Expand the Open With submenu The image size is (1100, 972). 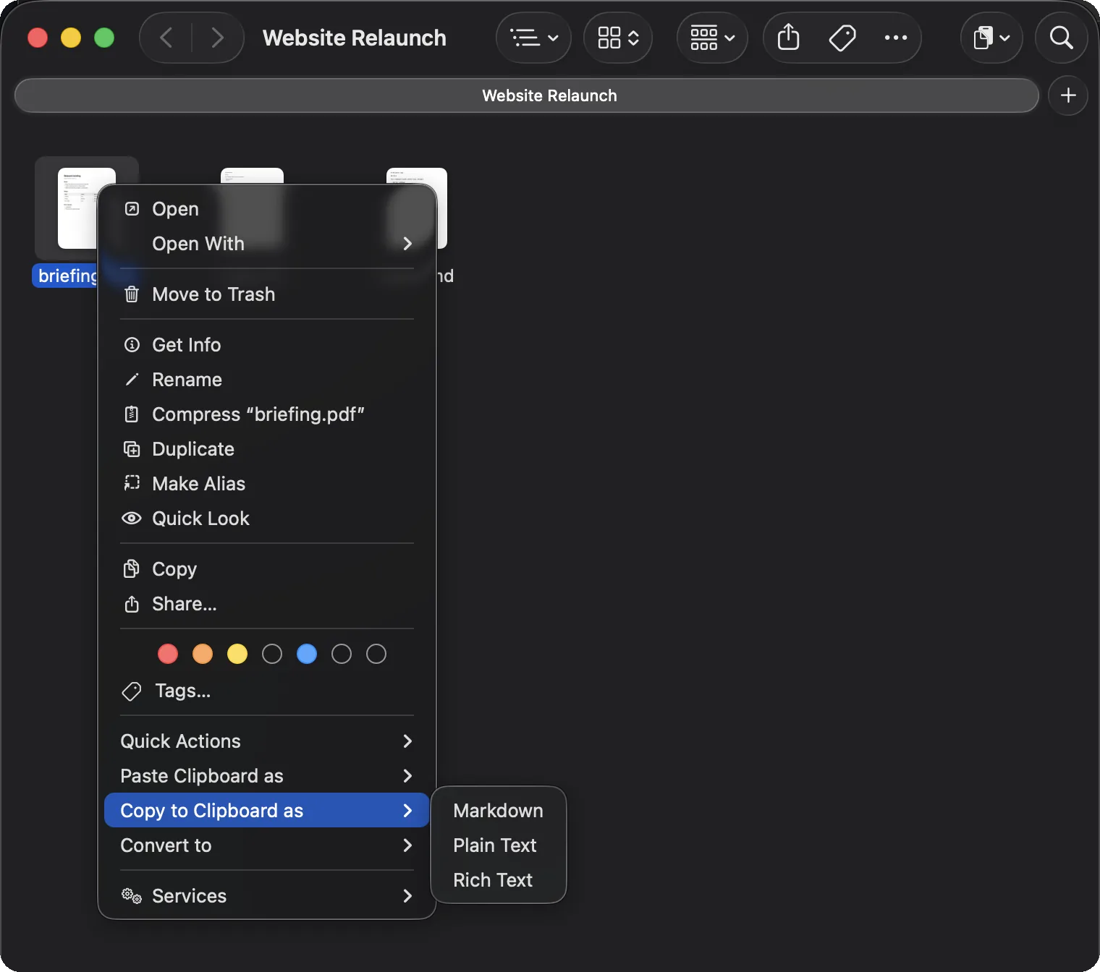(x=266, y=244)
